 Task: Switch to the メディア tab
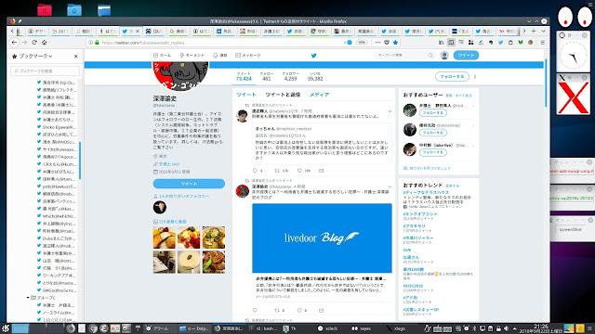(x=319, y=95)
